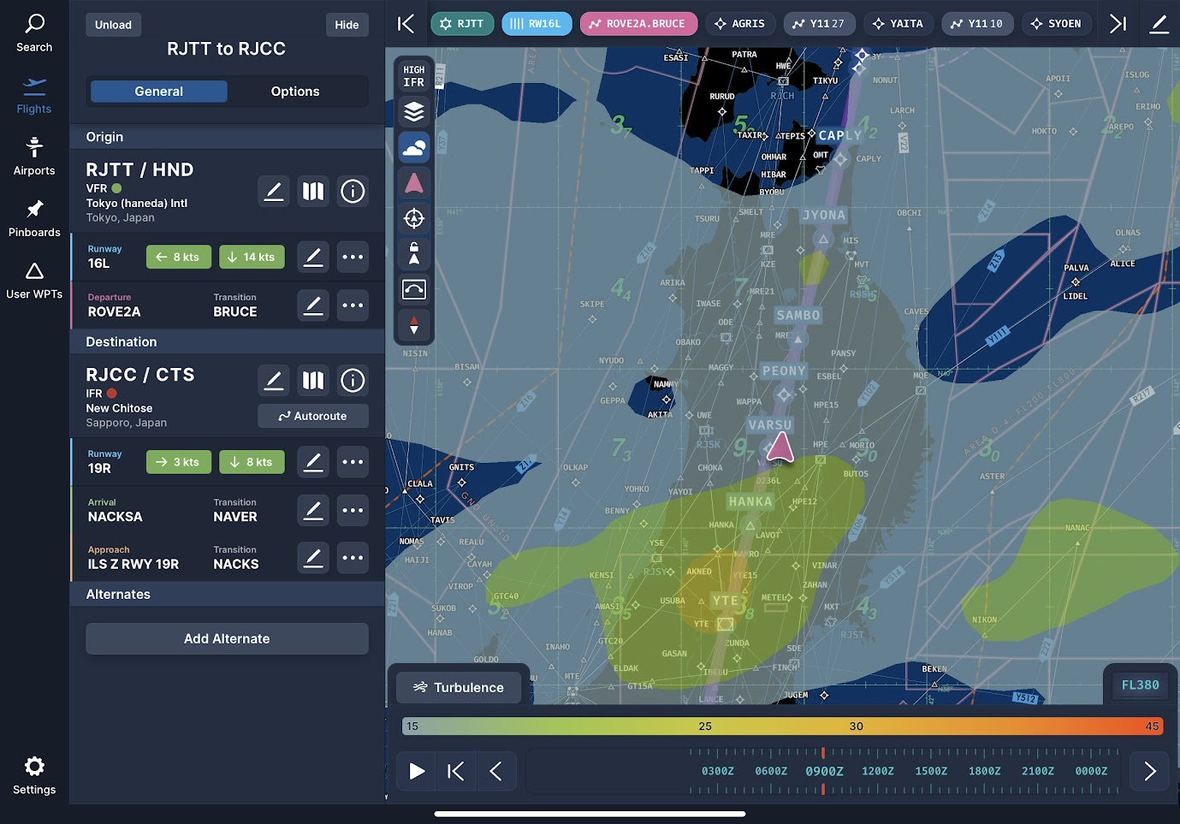Toggle the map orientation lock icon
The width and height of the screenshot is (1180, 824).
(x=414, y=253)
